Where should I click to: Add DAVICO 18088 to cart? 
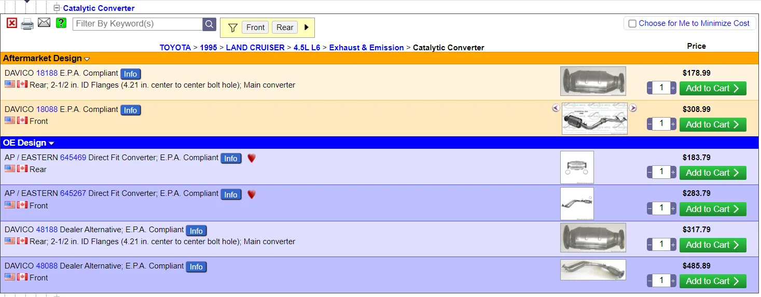(713, 124)
